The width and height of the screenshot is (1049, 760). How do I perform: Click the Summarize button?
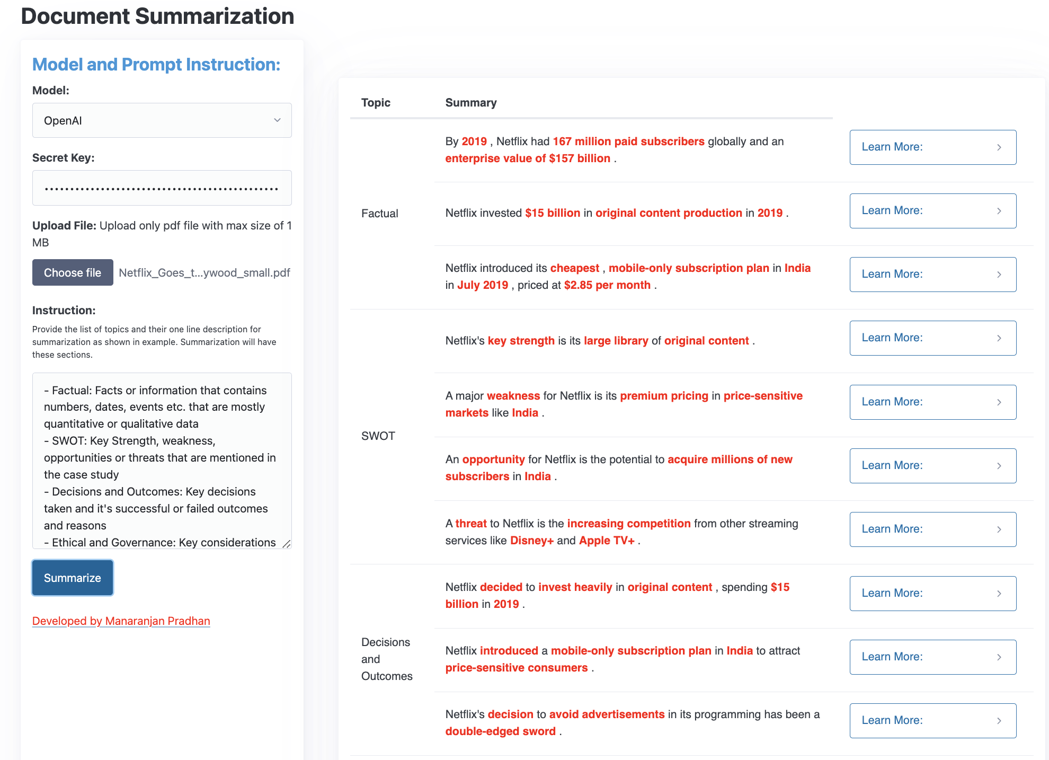pyautogui.click(x=72, y=578)
